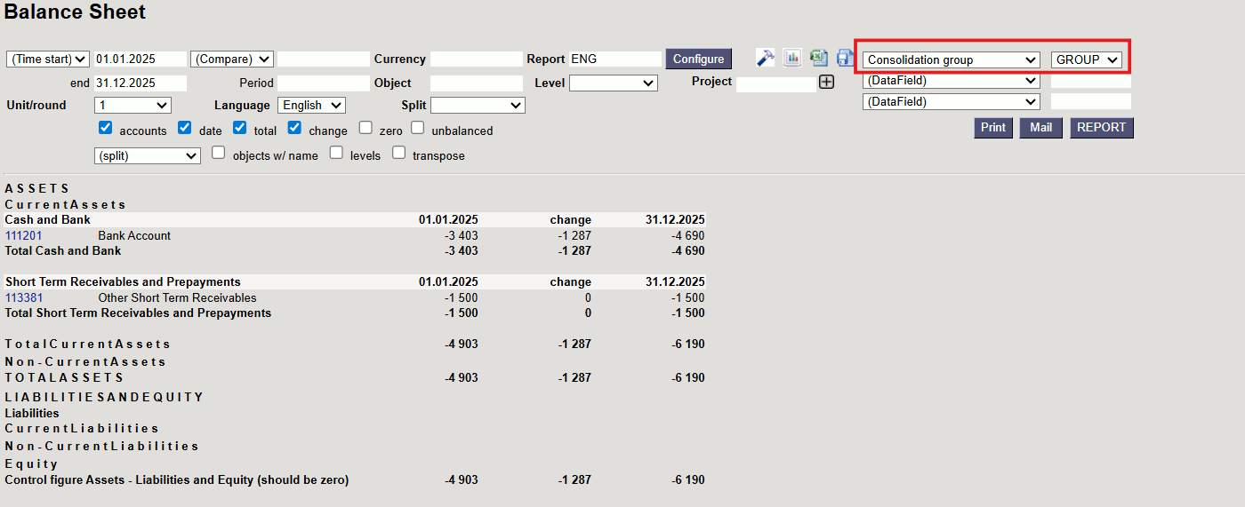Toggle the unbalanced checkbox

click(x=418, y=129)
